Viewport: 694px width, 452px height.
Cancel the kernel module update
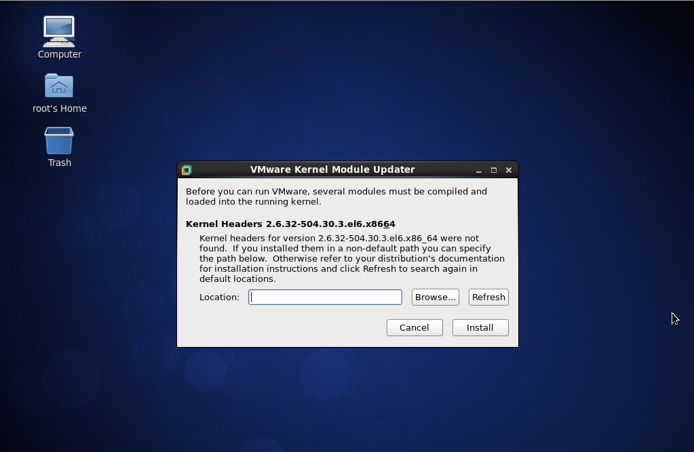(x=415, y=328)
